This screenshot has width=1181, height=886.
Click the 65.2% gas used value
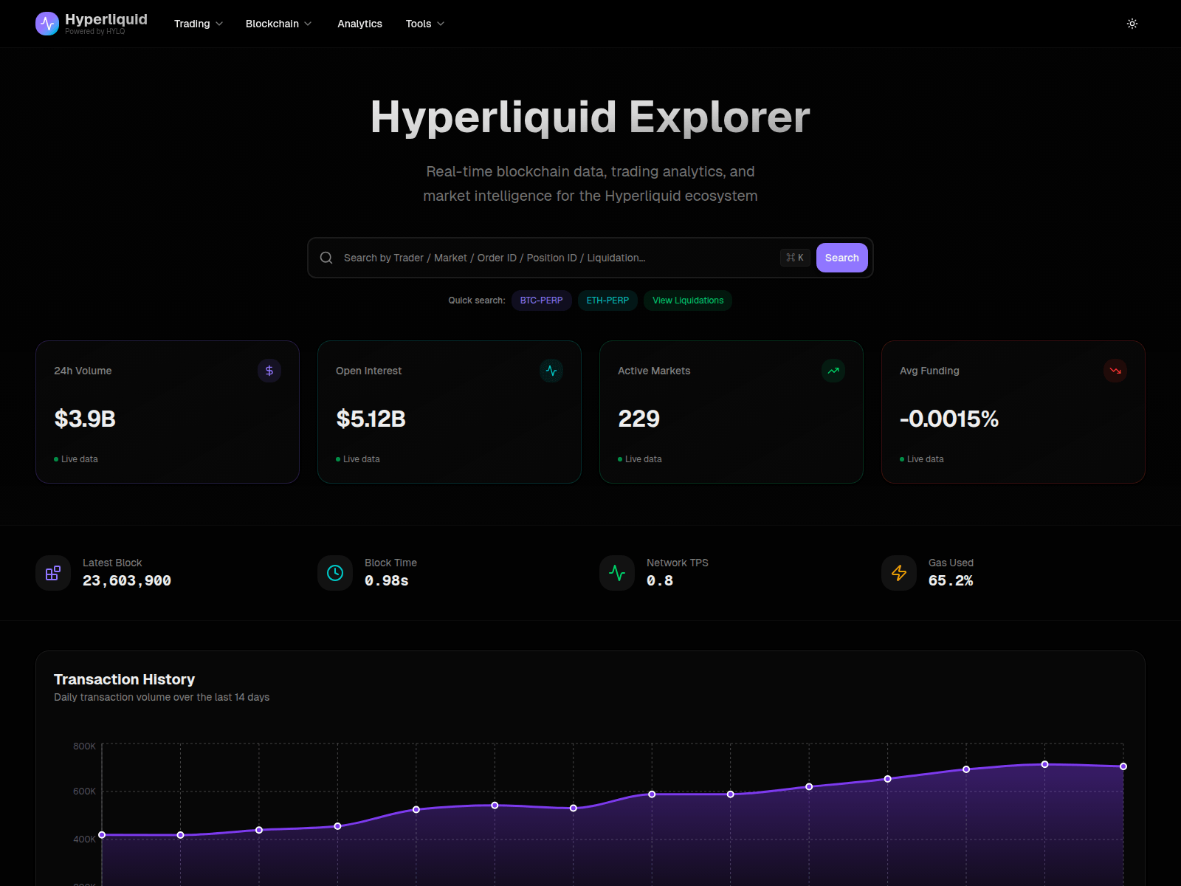pyautogui.click(x=951, y=580)
